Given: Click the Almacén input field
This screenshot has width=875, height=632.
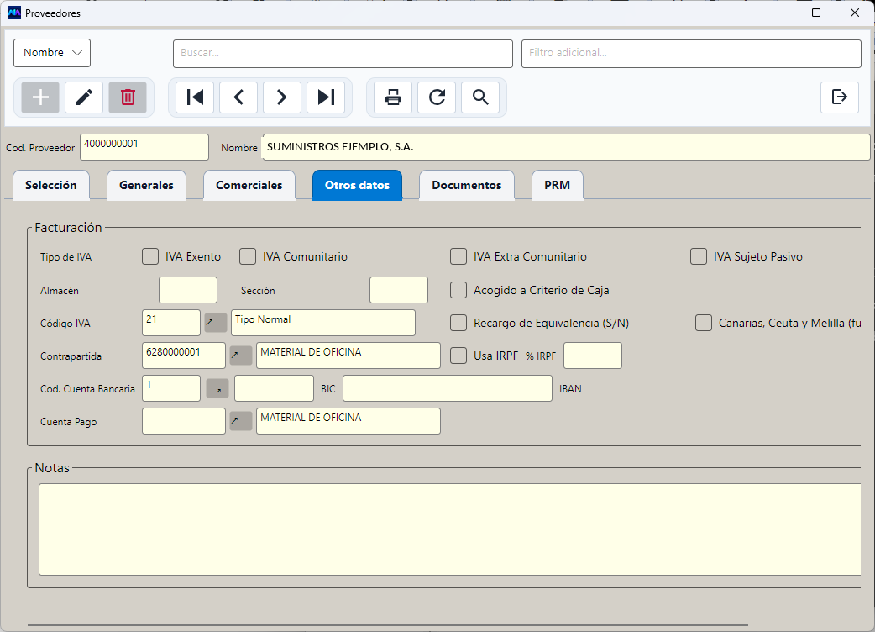Looking at the screenshot, I should [188, 290].
